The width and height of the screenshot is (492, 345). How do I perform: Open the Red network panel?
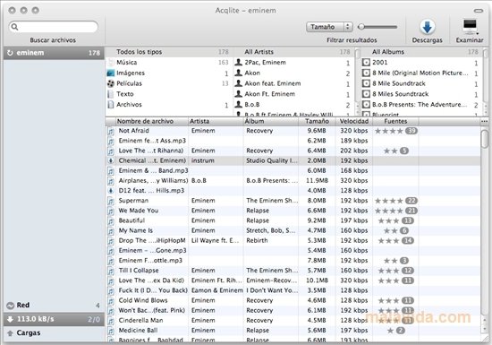coord(54,306)
